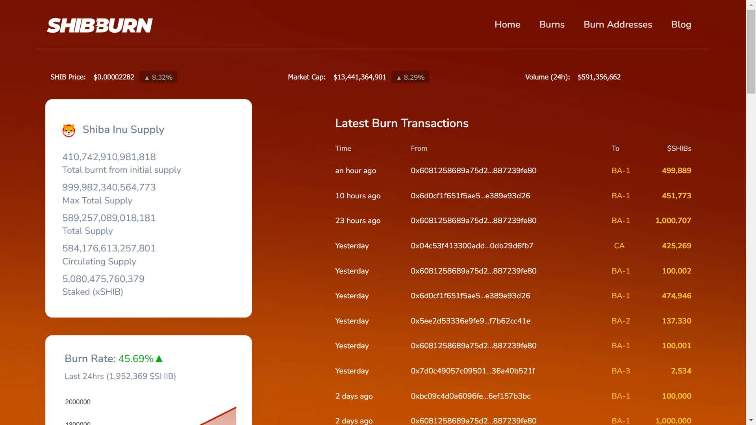Click the 451,773 burn amount
Viewport: 756px width, 425px height.
tap(676, 196)
